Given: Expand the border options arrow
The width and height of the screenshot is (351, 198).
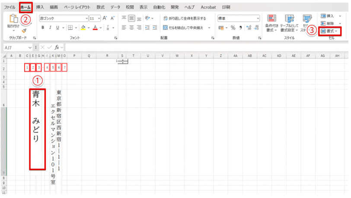Looking at the screenshot, I should pos(76,28).
